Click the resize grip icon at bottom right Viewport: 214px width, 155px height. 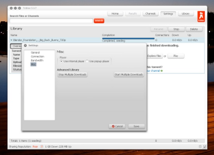[205, 147]
